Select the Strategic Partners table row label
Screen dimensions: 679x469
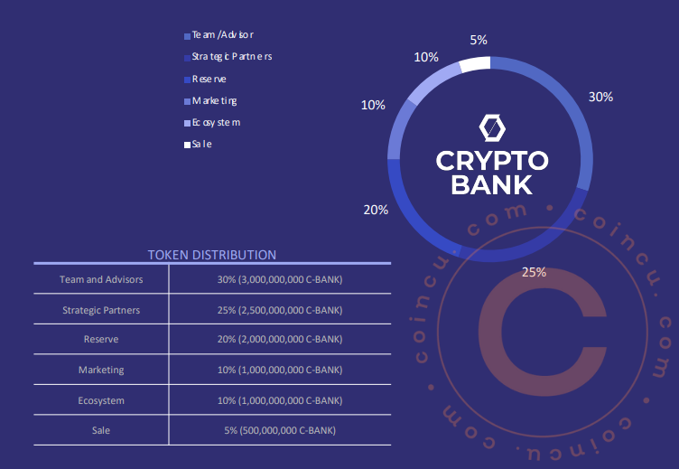[x=101, y=310]
